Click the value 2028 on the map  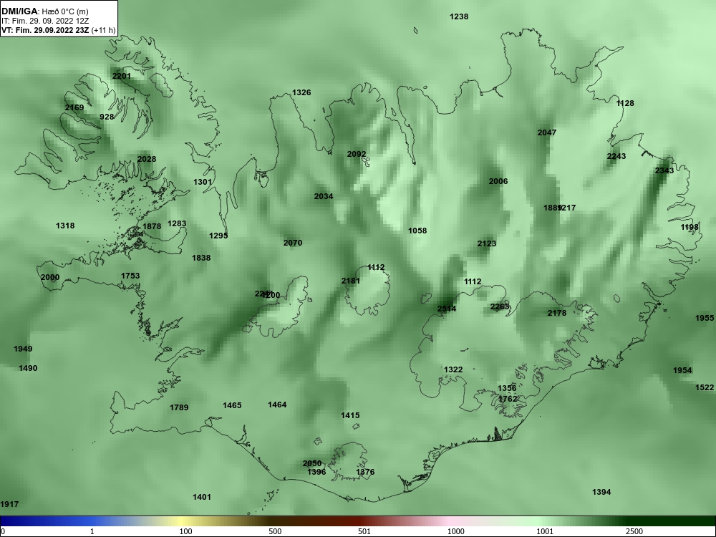(x=147, y=159)
